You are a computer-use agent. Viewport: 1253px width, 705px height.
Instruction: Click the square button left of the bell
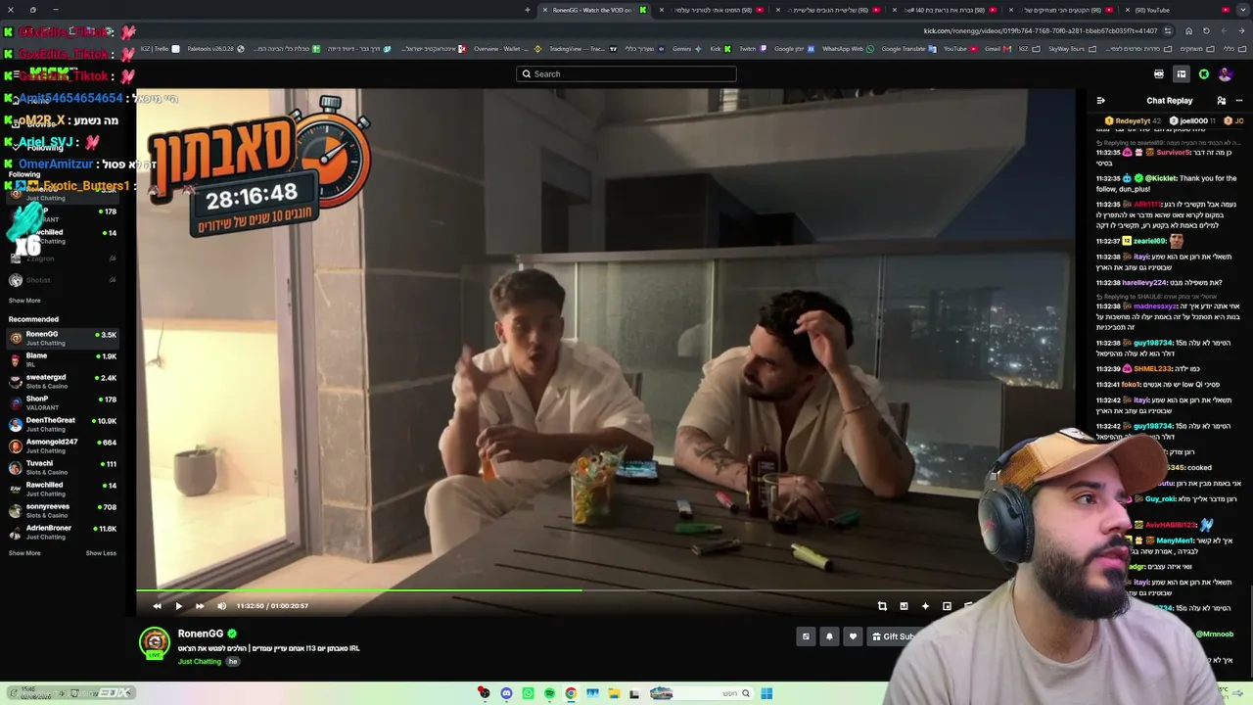pyautogui.click(x=806, y=636)
